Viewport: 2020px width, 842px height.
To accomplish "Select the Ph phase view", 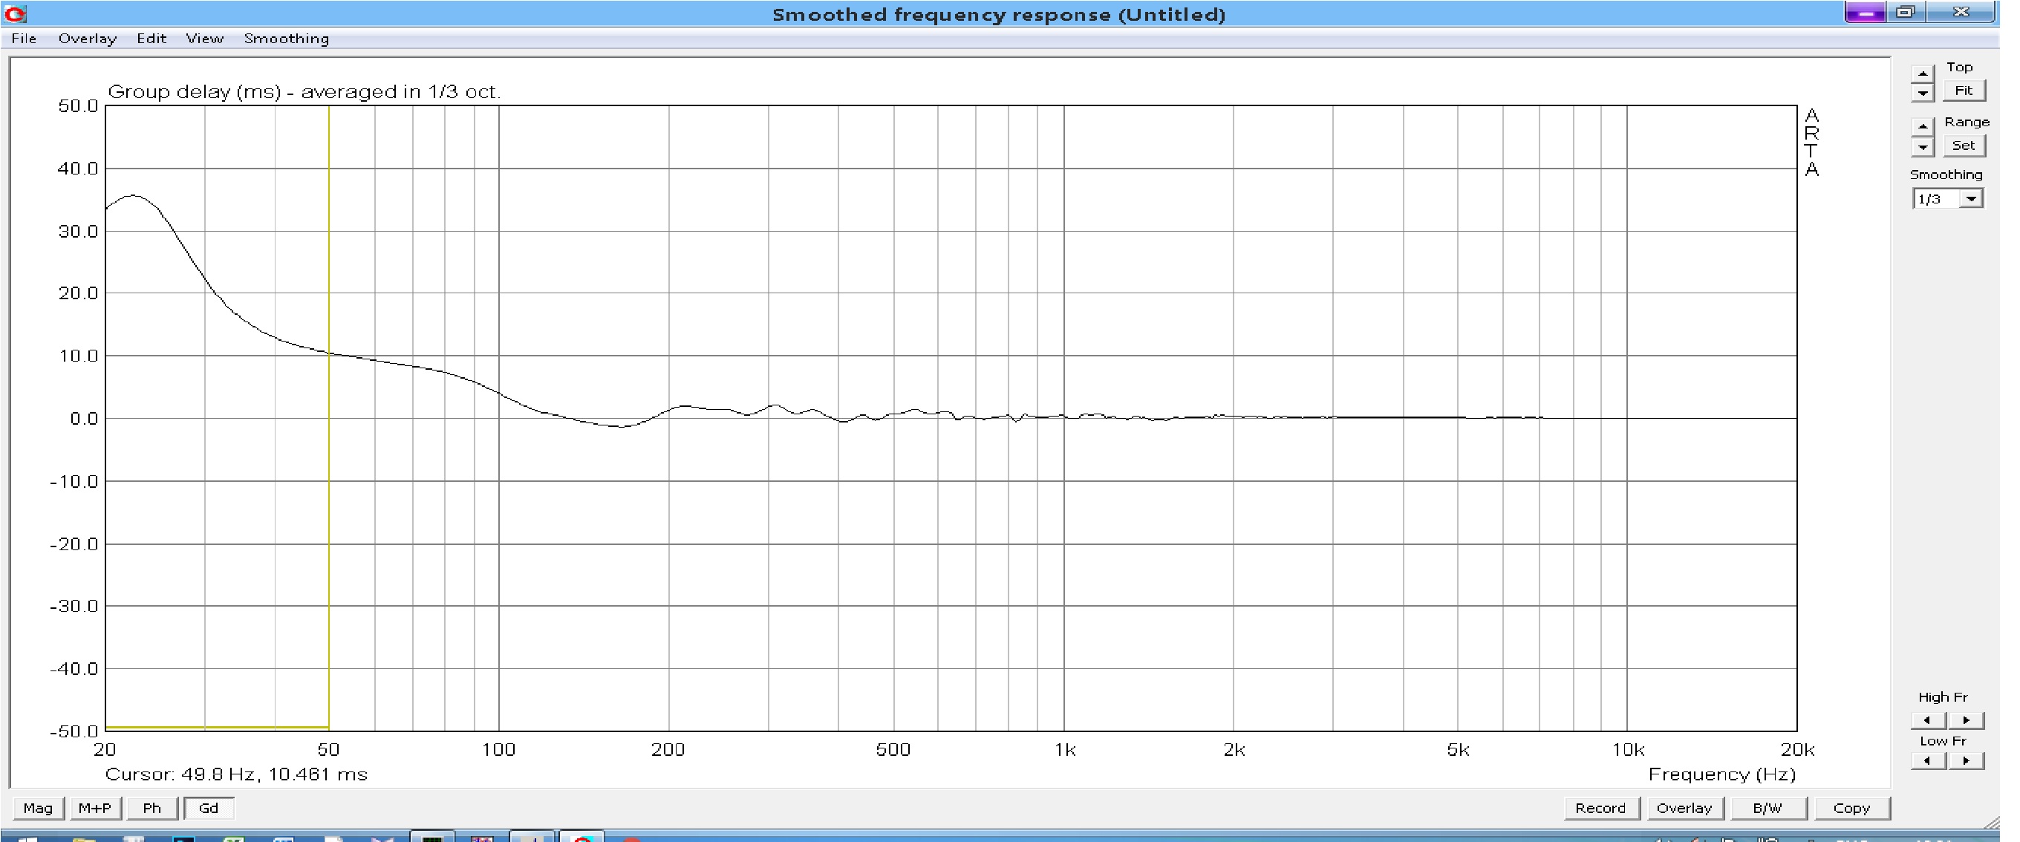I will 151,808.
